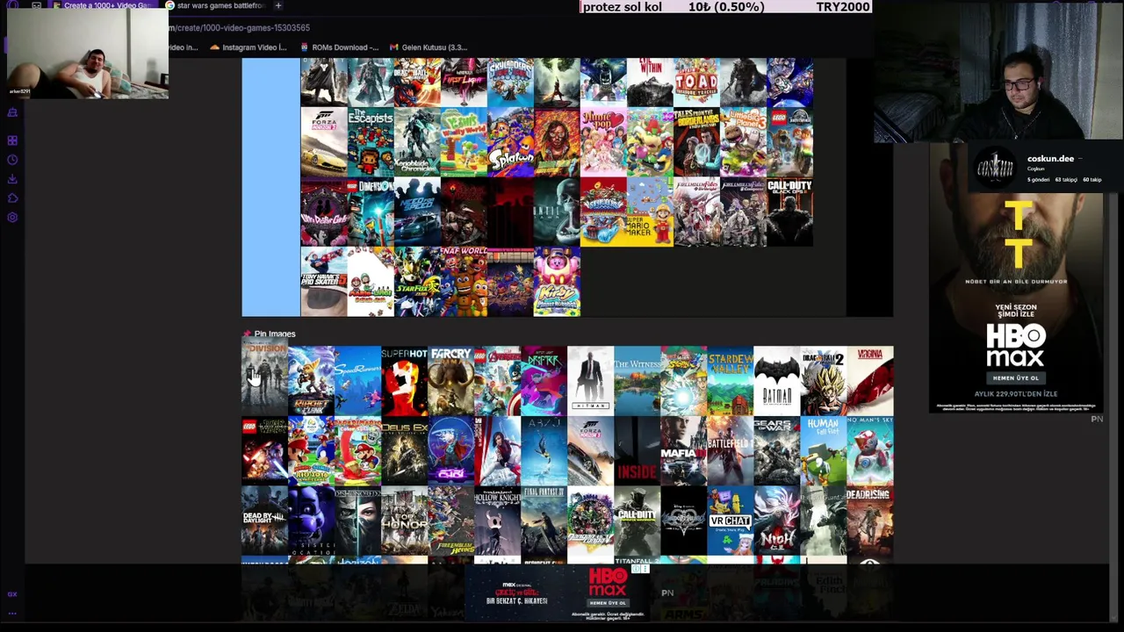The width and height of the screenshot is (1124, 632).
Task: Focus the address bar showing create/1000-video-games URL
Action: pyautogui.click(x=239, y=28)
